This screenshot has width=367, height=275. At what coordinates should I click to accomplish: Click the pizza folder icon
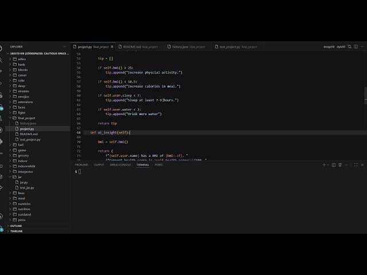(x=15, y=220)
